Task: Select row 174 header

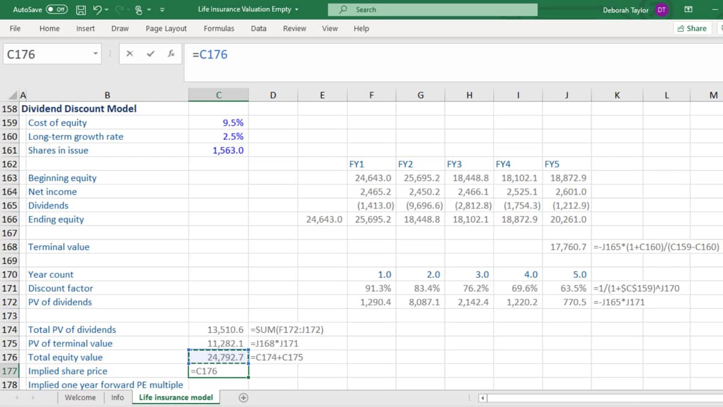Action: [10, 330]
